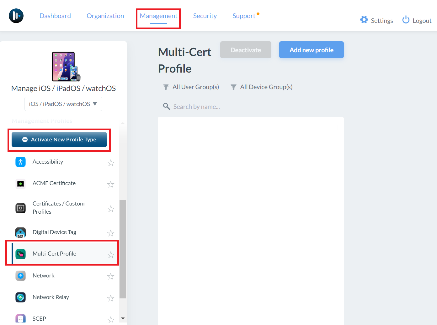Open the iOS / iPadOS / watchOS dropdown
Image resolution: width=437 pixels, height=325 pixels.
coord(63,104)
